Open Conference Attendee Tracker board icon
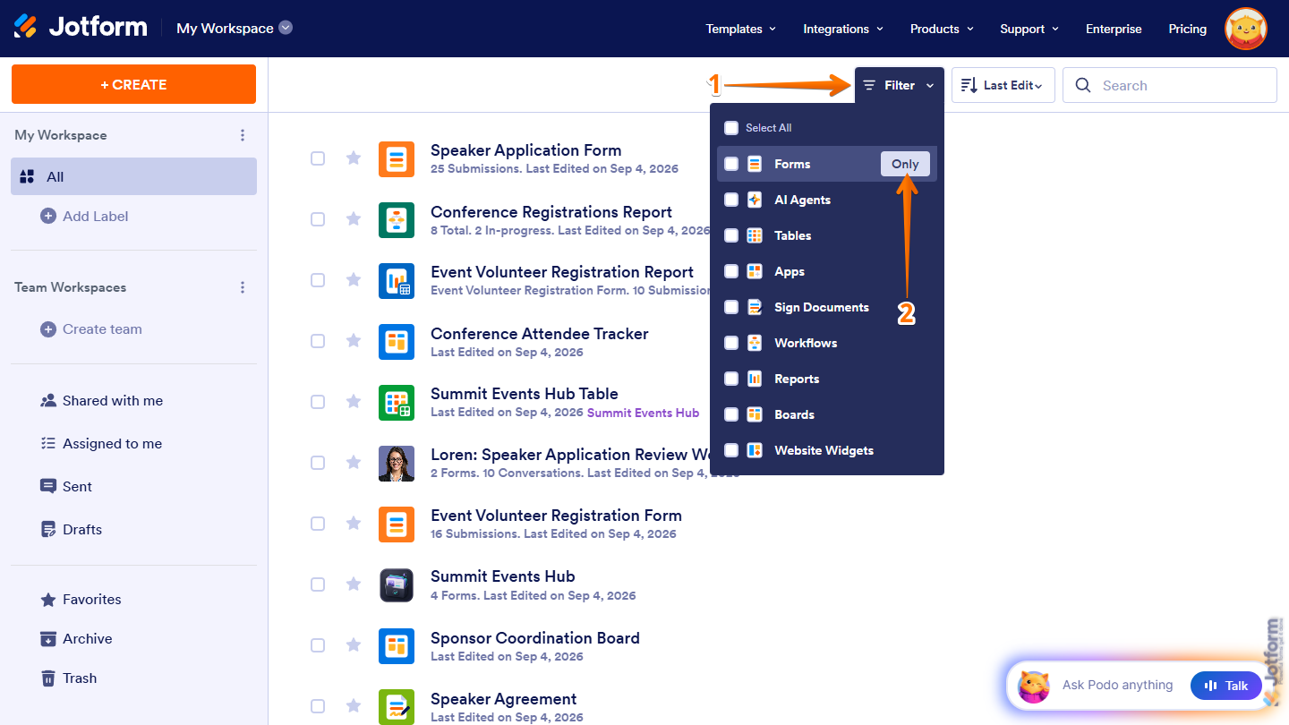This screenshot has width=1289, height=725. click(x=397, y=342)
